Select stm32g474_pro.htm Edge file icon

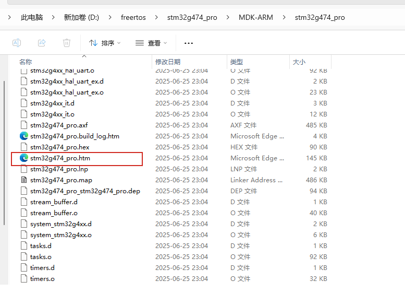[24, 158]
